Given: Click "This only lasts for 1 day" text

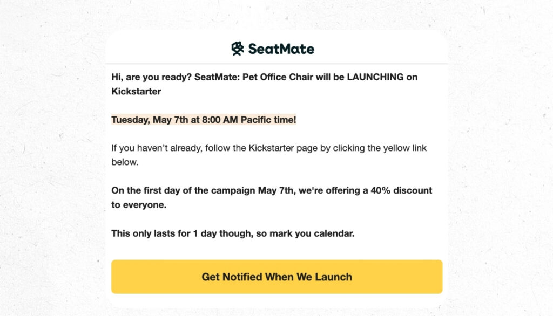Looking at the screenshot, I should coord(164,233).
